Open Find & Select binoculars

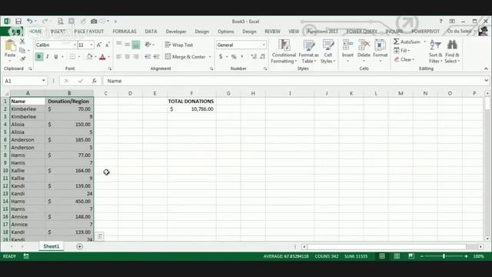(452, 52)
